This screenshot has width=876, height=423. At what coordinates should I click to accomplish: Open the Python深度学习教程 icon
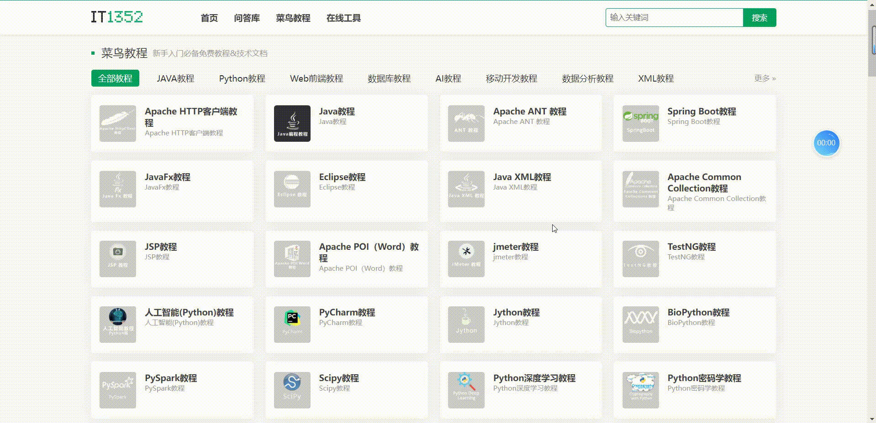coord(466,390)
